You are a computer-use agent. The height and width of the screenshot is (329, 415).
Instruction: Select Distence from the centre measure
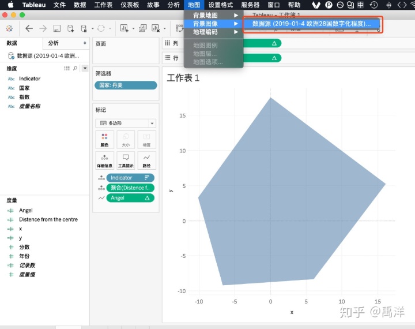point(48,219)
